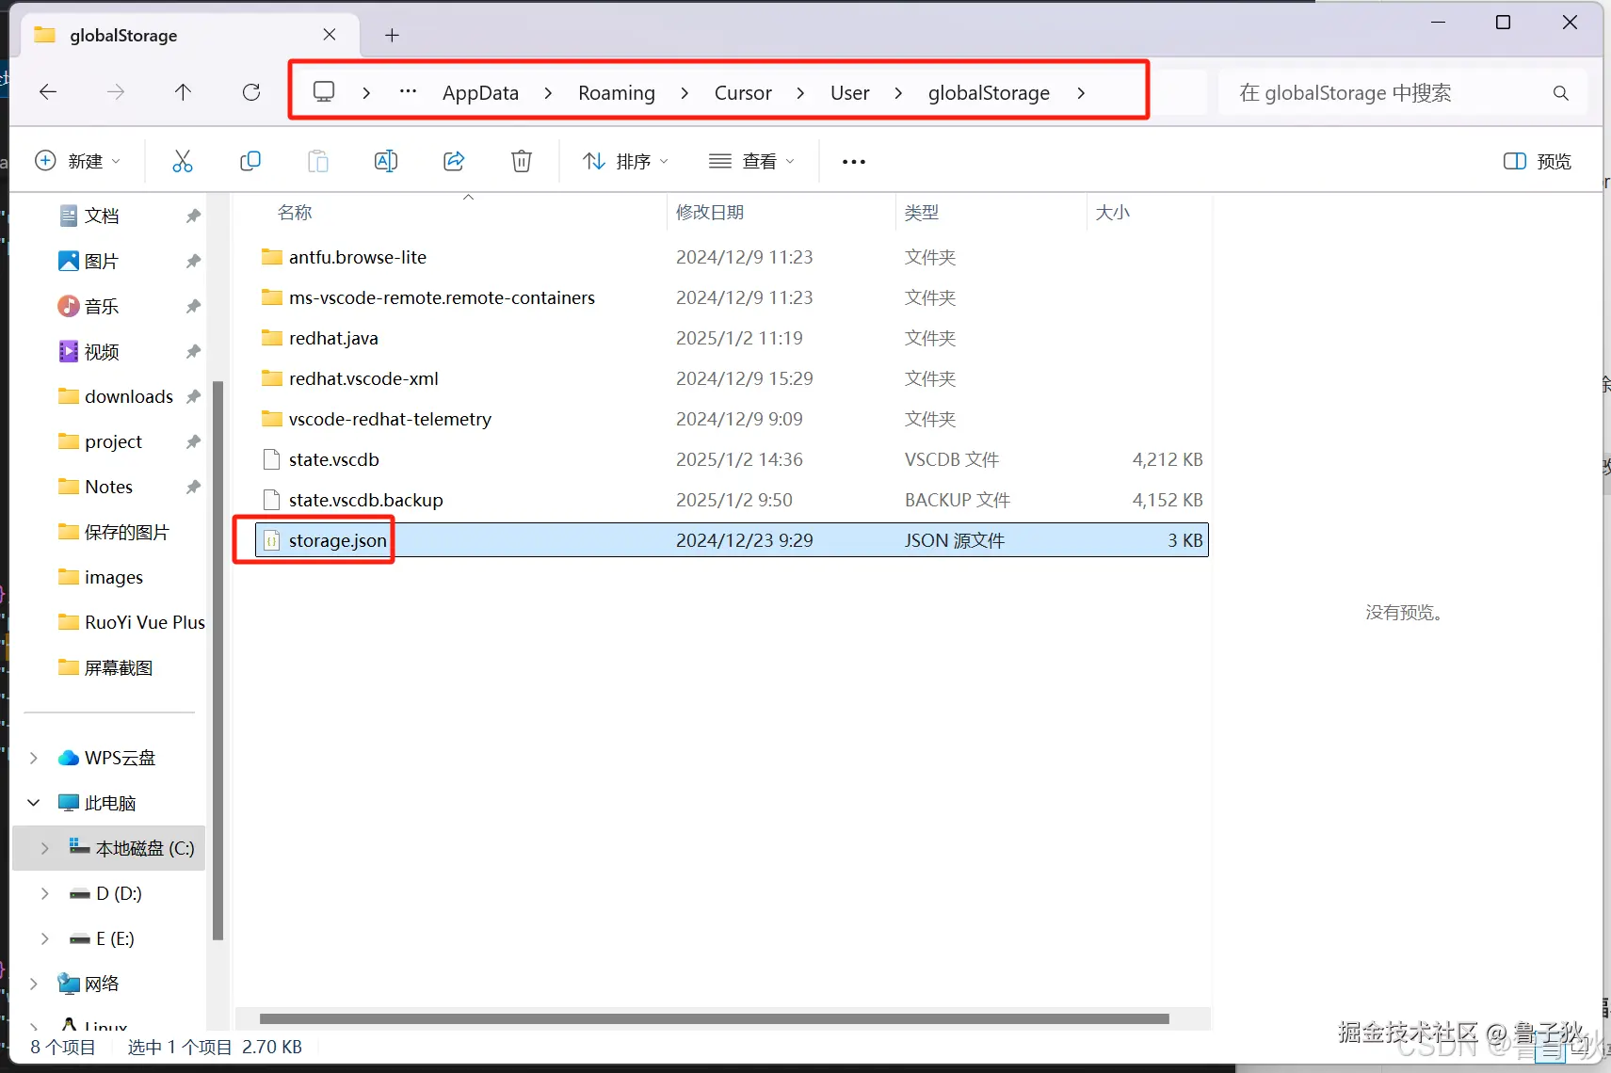The height and width of the screenshot is (1073, 1611).
Task: Click the This PC monitor icon in address bar
Action: click(324, 91)
